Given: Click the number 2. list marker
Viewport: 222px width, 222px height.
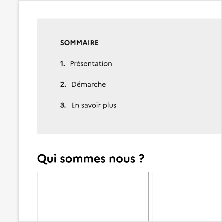Looking at the screenshot, I should [63, 84].
